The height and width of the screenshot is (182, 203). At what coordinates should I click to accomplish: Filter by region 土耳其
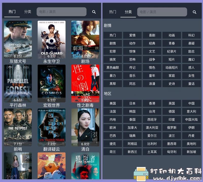pyautogui.click(x=152, y=152)
